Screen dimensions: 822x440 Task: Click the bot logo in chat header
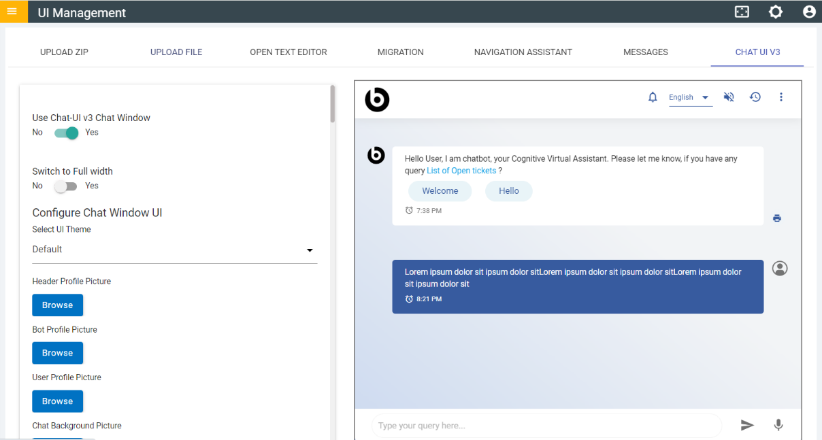pos(377,100)
